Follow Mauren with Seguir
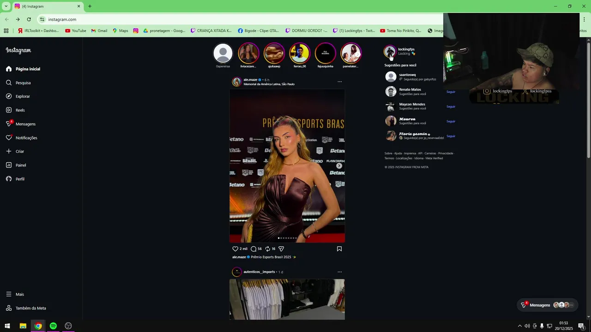This screenshot has height=332, width=591. [x=451, y=121]
